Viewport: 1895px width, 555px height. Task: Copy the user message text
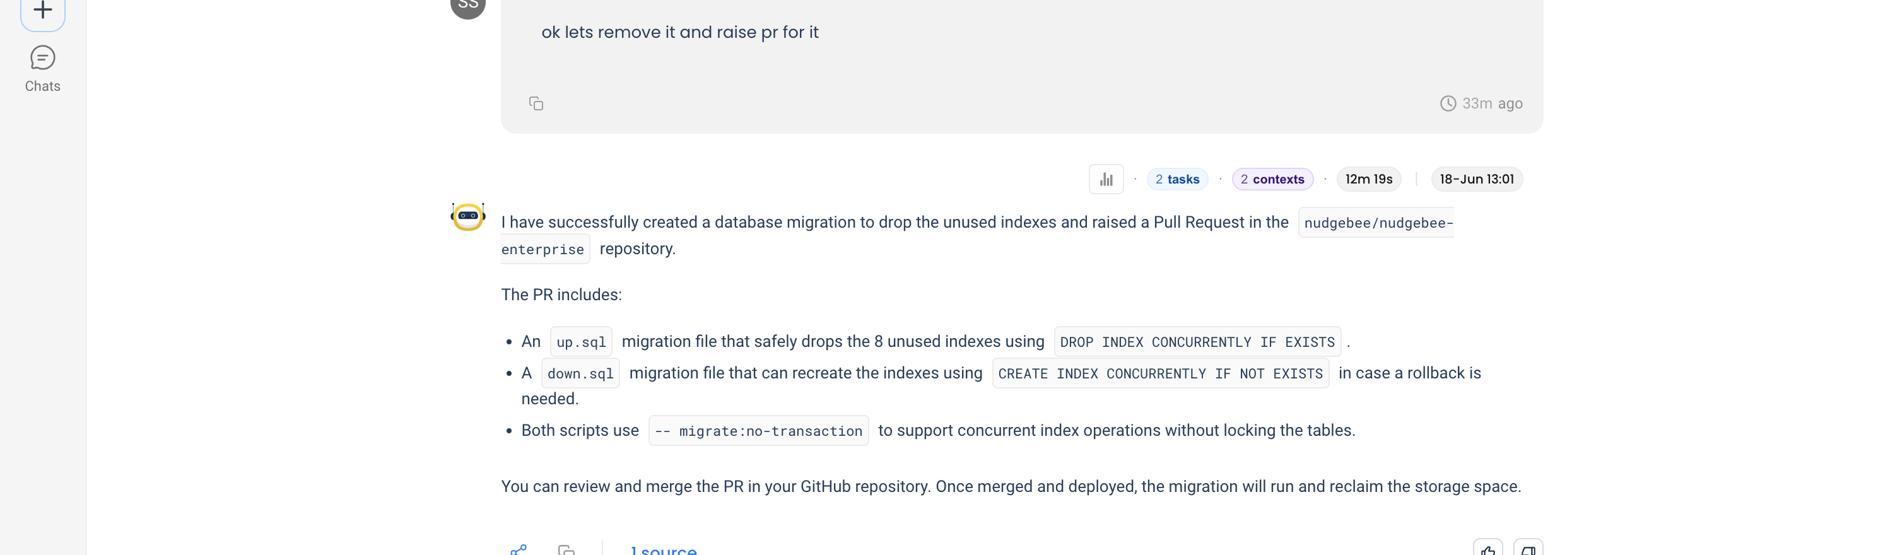click(x=536, y=103)
